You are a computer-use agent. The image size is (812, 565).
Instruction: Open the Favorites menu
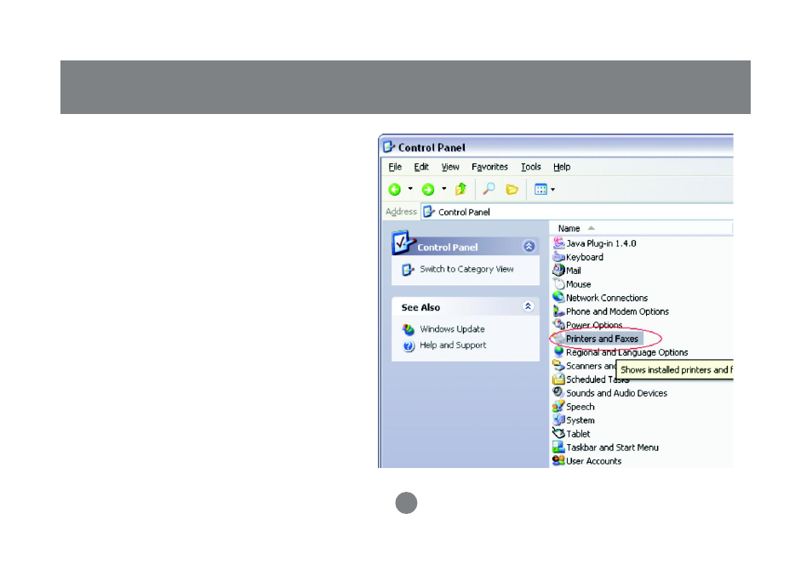pyautogui.click(x=489, y=167)
